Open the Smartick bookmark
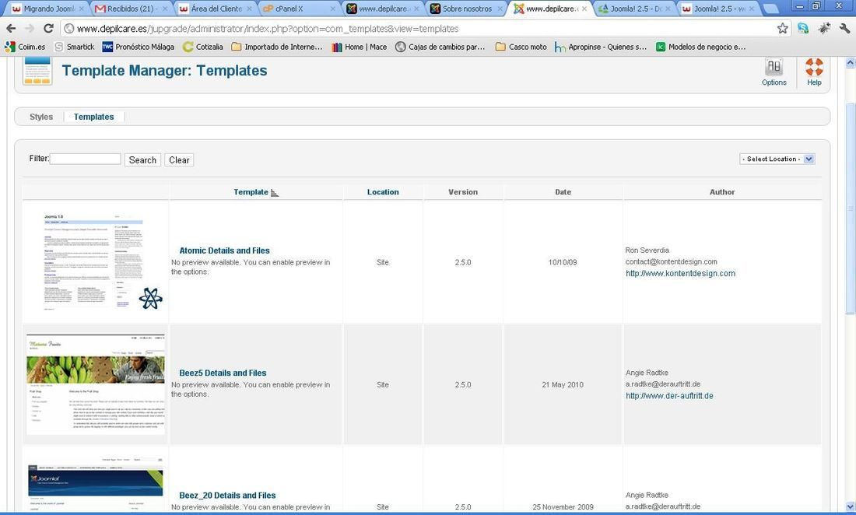 coord(75,47)
